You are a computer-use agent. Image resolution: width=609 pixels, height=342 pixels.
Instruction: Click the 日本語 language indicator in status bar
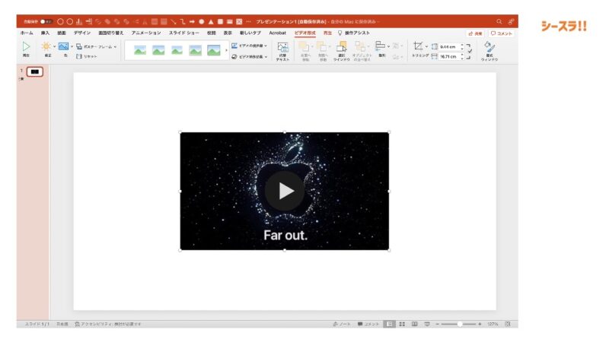pos(62,324)
